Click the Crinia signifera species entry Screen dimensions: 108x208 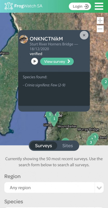pyautogui.click(x=44, y=85)
